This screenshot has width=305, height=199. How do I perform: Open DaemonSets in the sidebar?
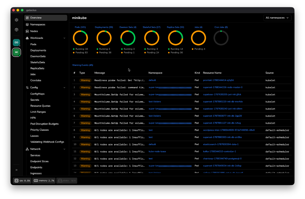click(38, 56)
